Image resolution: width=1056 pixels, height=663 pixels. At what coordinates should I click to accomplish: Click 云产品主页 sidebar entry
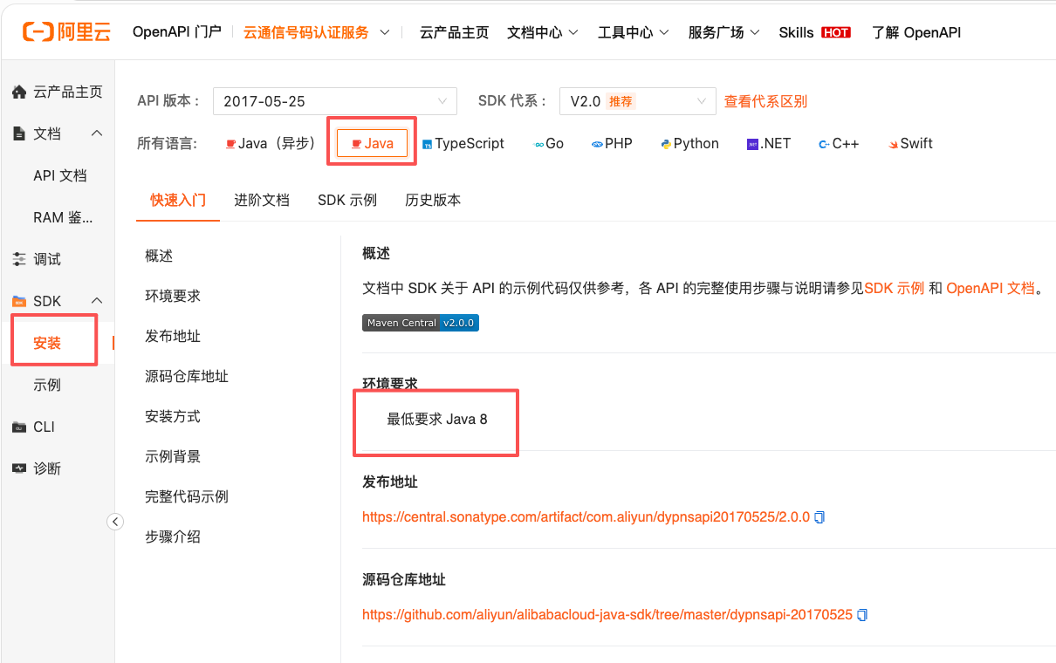(x=68, y=92)
